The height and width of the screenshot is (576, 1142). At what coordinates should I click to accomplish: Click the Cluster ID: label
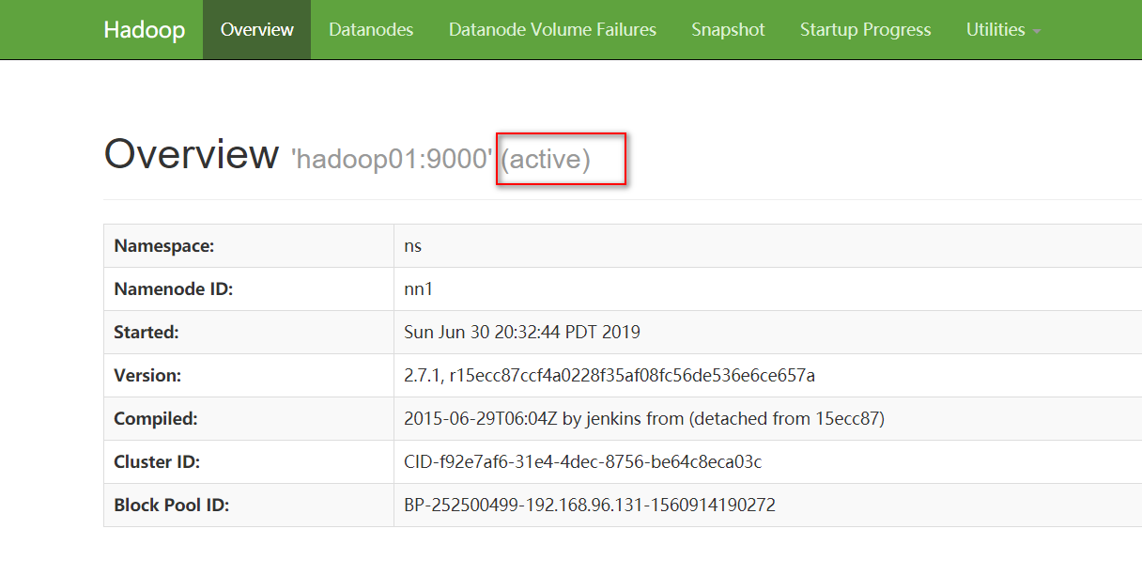tap(157, 462)
